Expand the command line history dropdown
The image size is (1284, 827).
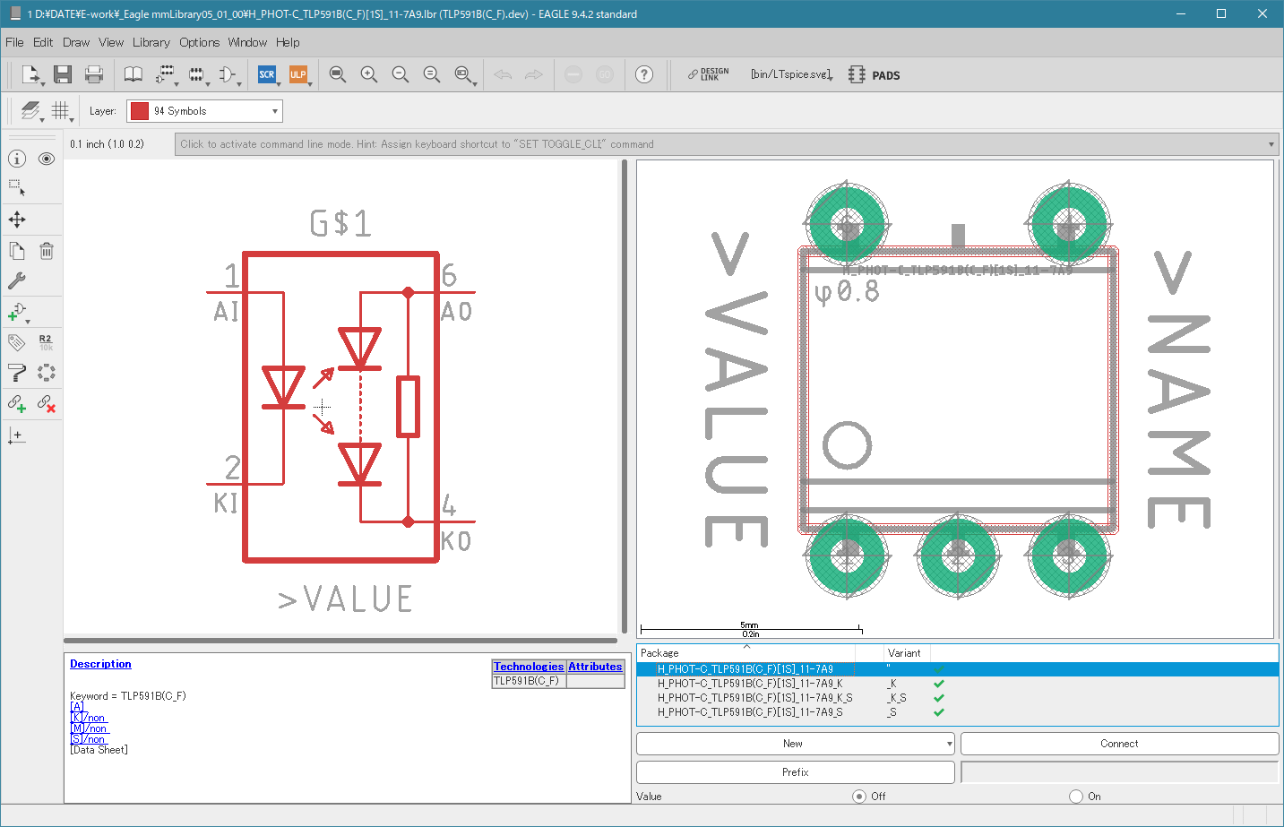click(x=1271, y=144)
